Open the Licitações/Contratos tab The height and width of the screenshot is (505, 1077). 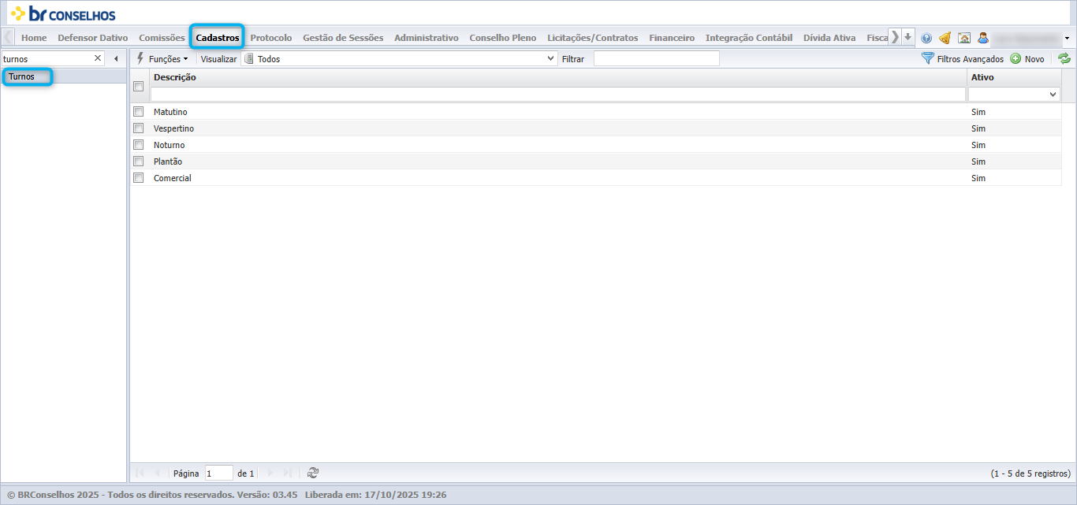[593, 38]
